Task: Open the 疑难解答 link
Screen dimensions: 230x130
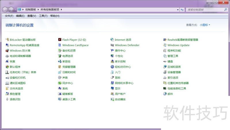Action: coord(68,94)
